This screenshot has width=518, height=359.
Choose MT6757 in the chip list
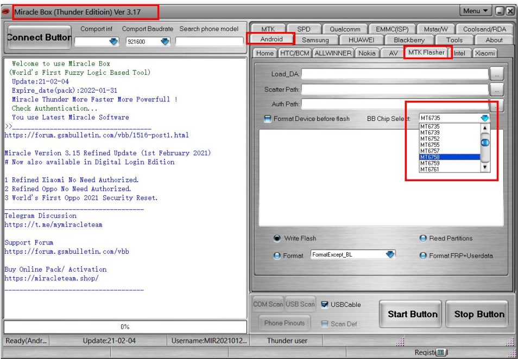coord(449,151)
